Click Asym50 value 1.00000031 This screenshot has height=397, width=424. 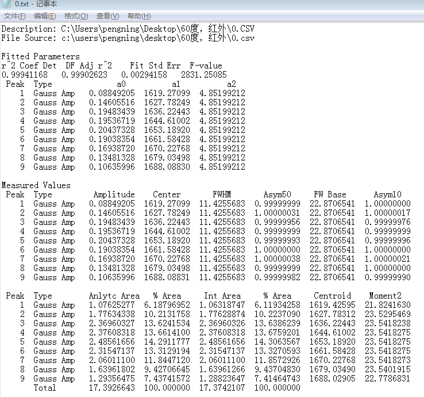[277, 213]
